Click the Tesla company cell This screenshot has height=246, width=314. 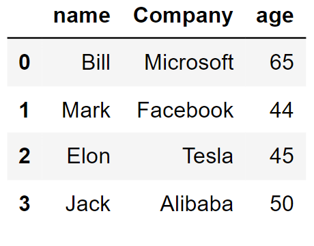[x=208, y=156]
